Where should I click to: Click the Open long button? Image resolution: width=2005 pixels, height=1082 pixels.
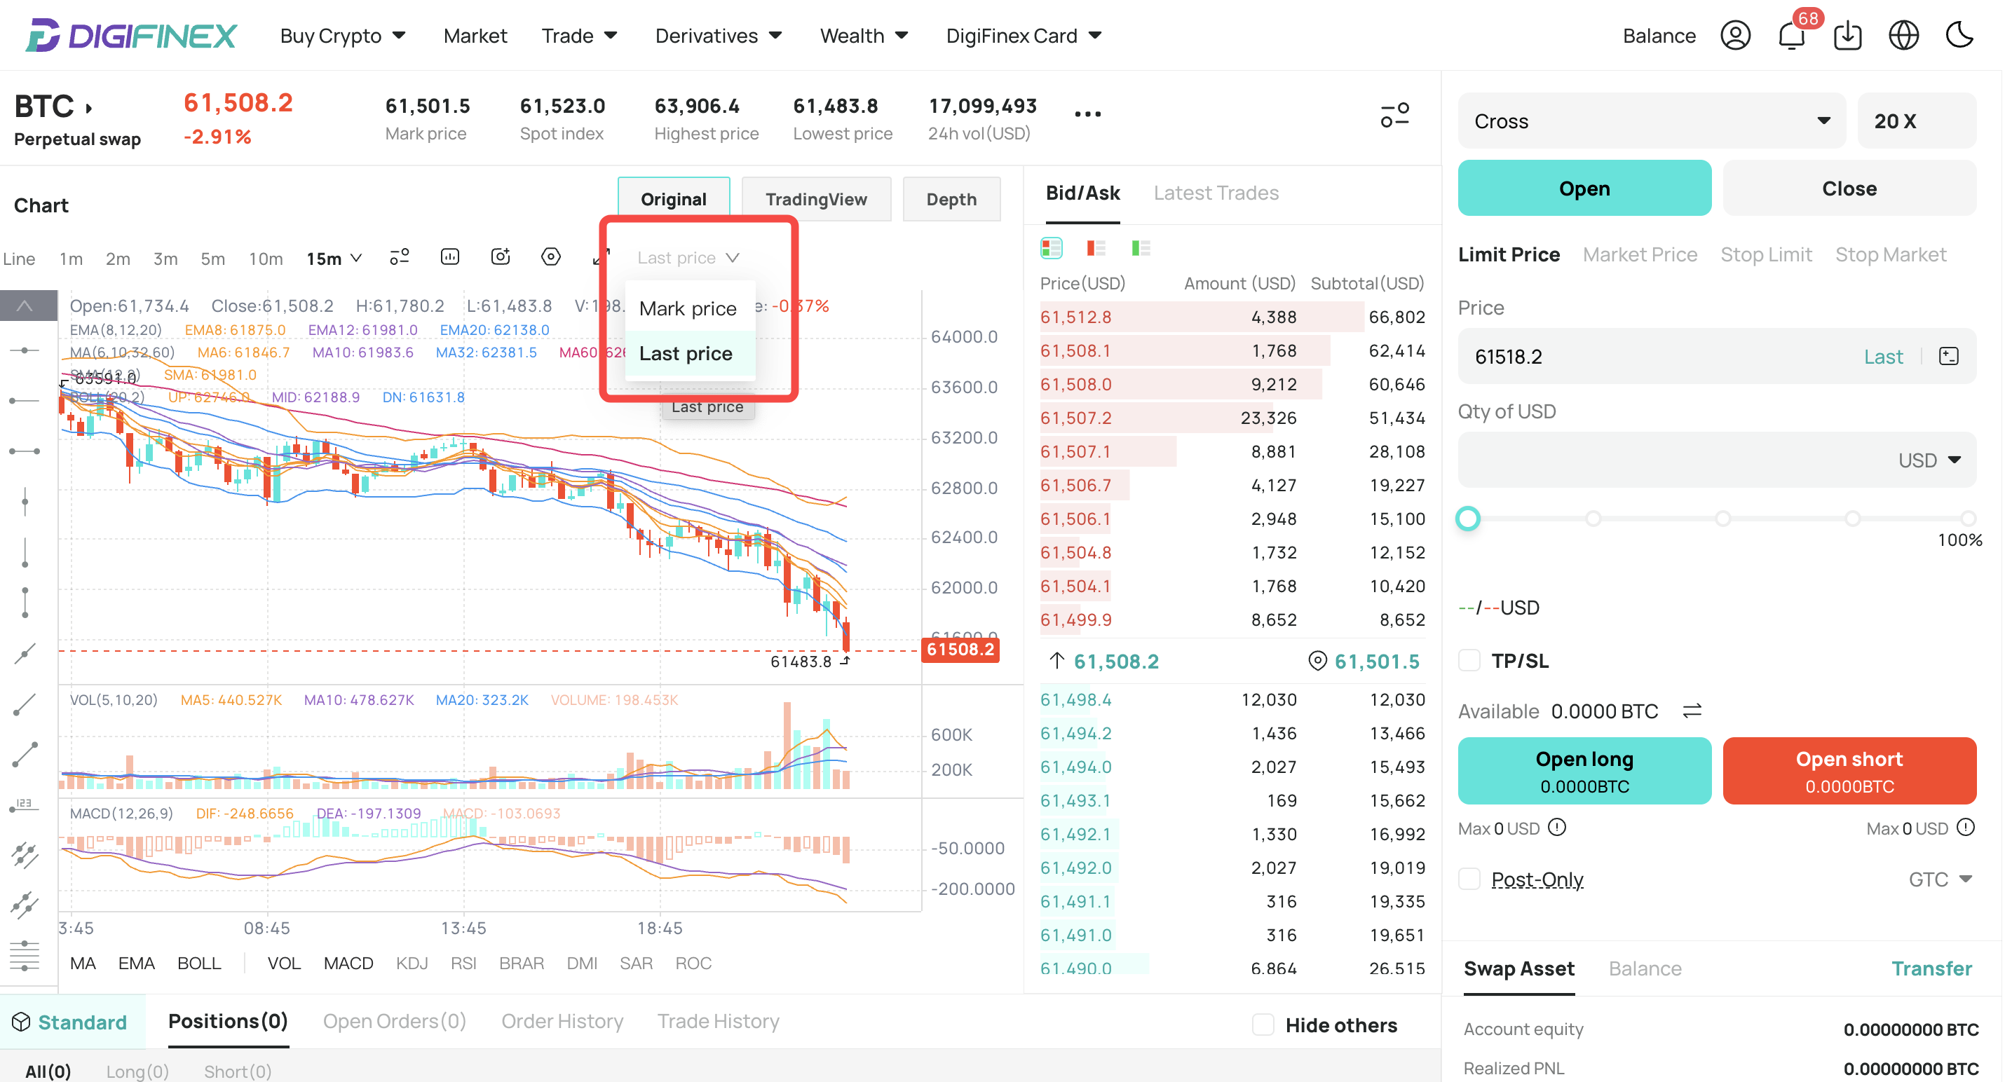[x=1584, y=770]
